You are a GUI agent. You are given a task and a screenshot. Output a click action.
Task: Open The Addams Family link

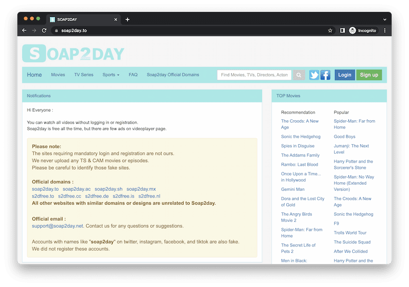tap(300, 155)
